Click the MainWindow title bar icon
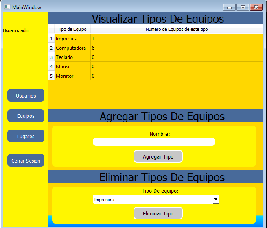The height and width of the screenshot is (228, 267). click(7, 7)
